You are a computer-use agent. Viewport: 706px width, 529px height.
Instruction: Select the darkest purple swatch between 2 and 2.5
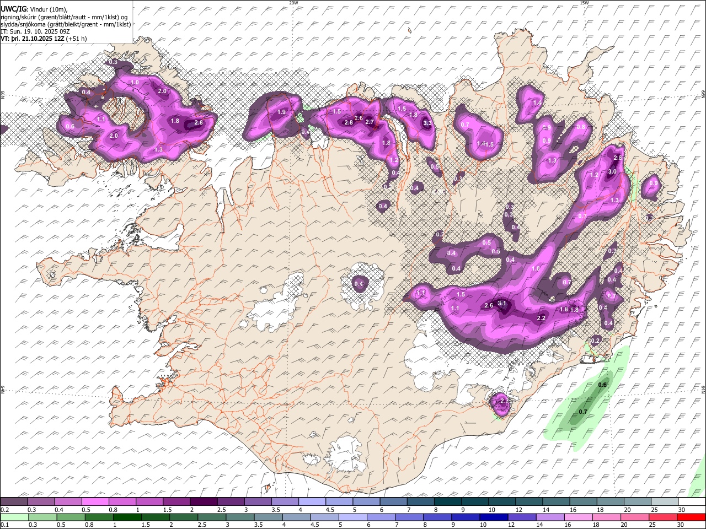point(204,501)
